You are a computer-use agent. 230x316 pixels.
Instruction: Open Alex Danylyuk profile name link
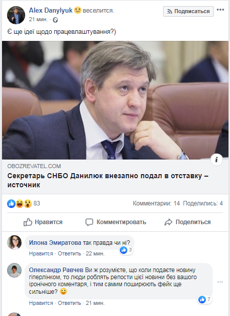point(51,10)
